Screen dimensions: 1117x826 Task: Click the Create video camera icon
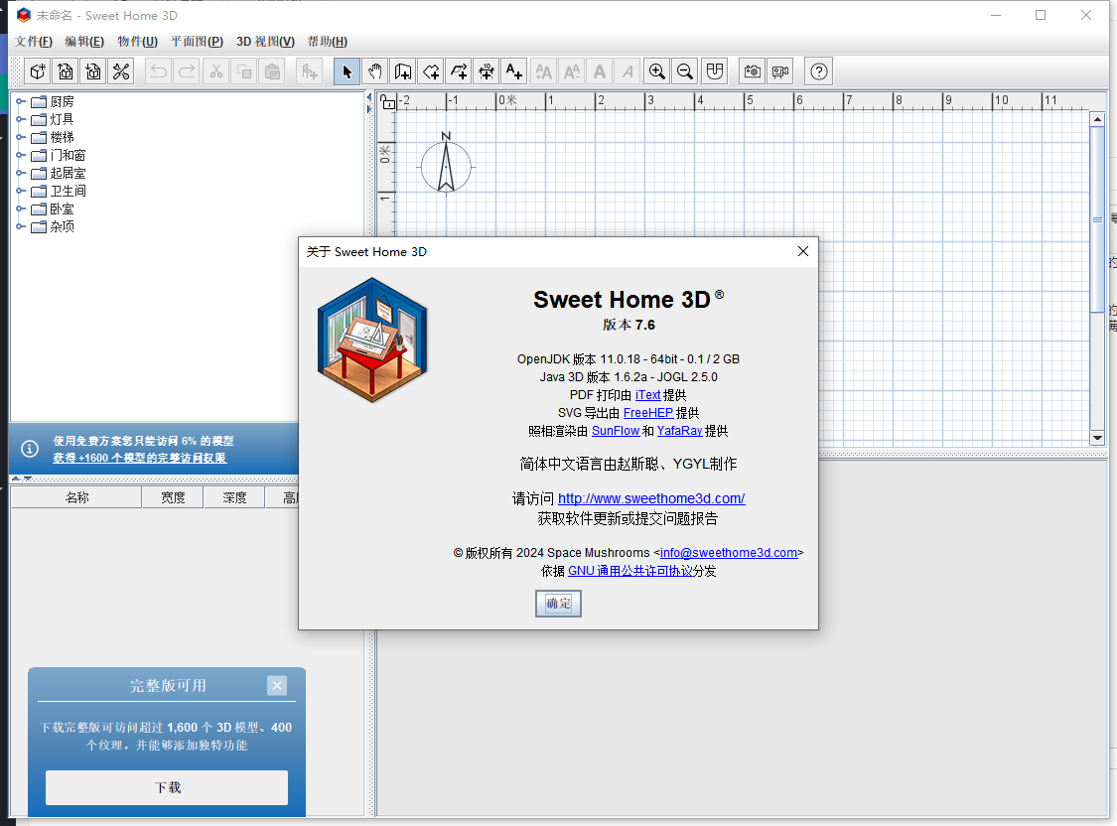pyautogui.click(x=780, y=71)
